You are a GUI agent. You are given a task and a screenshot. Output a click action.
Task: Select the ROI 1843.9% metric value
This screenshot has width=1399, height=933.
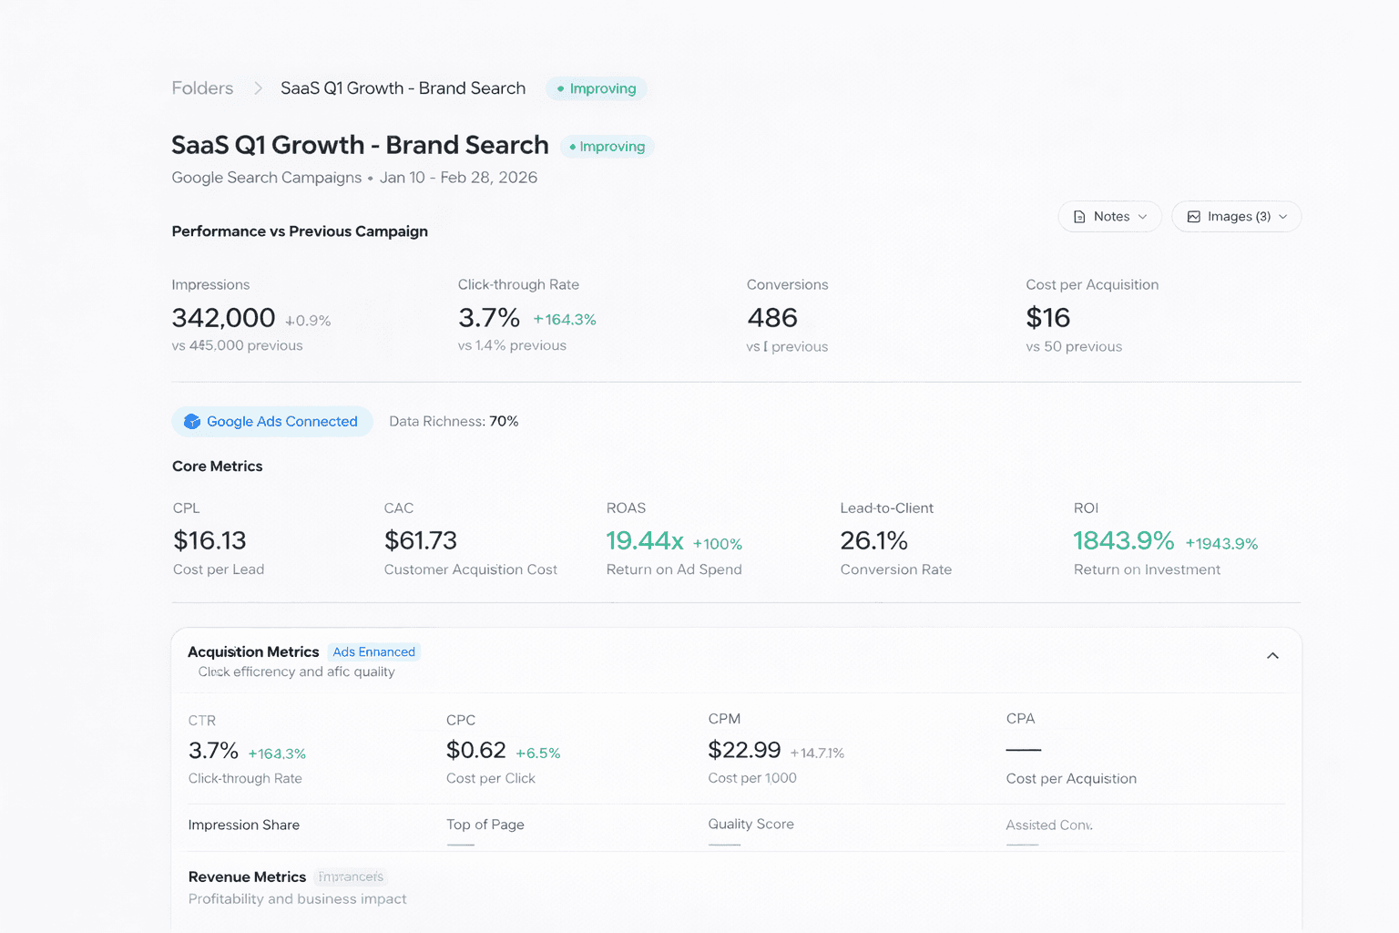[1123, 541]
